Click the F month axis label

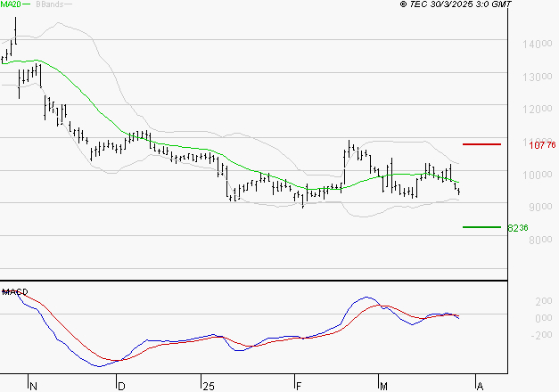(299, 387)
